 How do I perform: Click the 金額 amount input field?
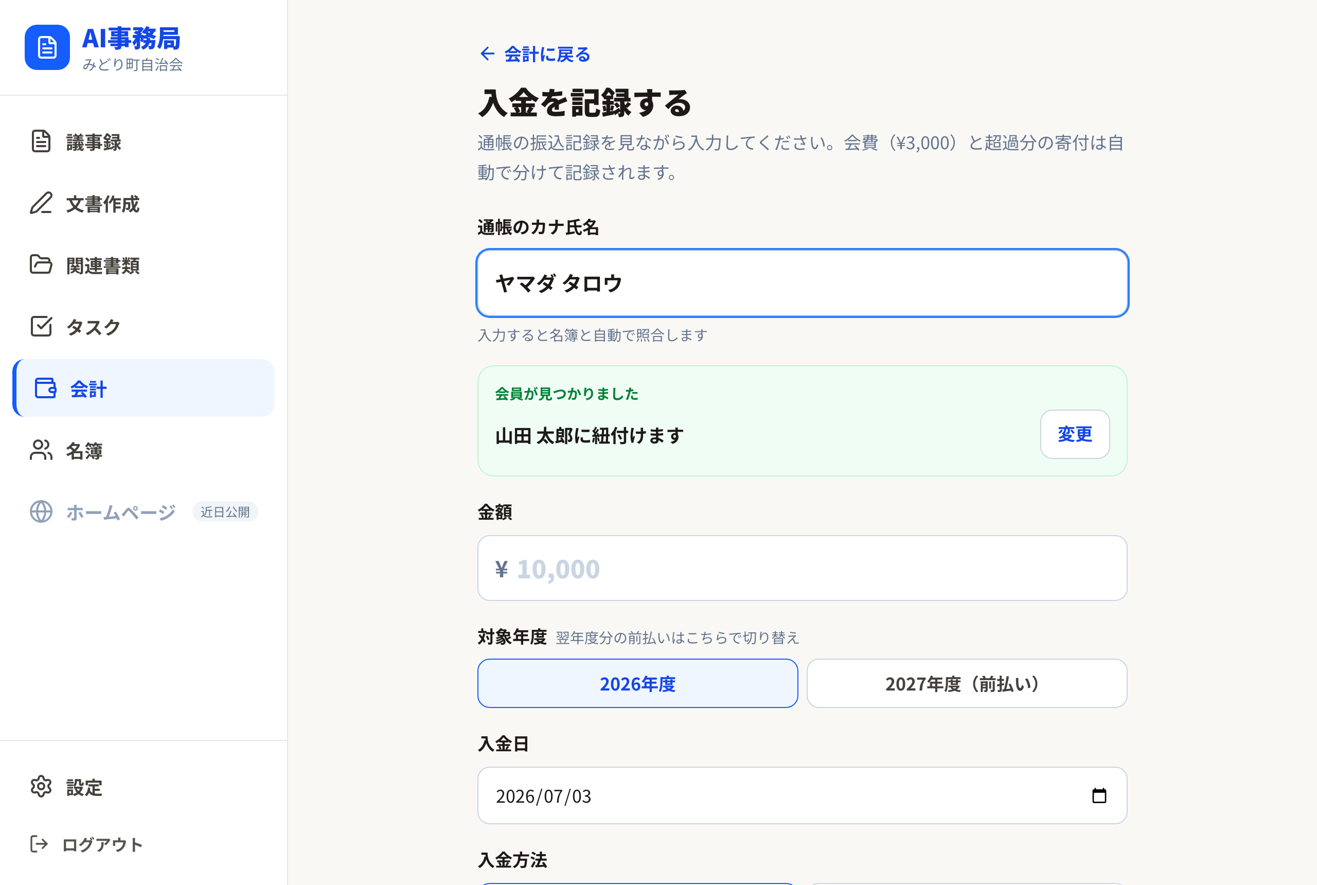click(x=803, y=569)
